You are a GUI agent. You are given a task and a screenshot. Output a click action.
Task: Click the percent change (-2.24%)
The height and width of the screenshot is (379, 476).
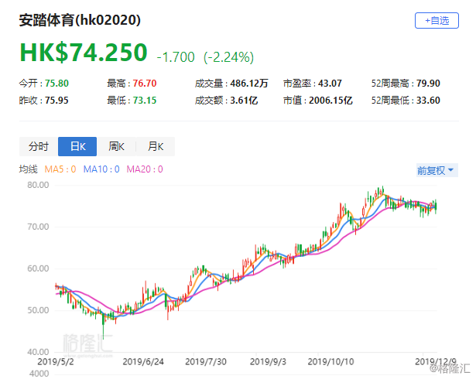click(228, 57)
